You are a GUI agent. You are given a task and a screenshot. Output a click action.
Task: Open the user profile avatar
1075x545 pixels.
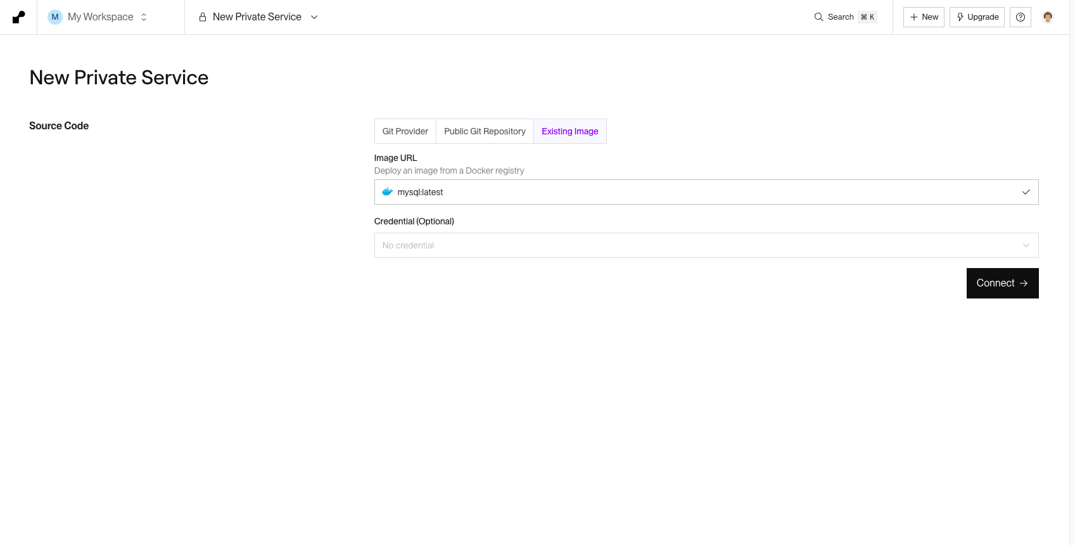click(x=1048, y=17)
